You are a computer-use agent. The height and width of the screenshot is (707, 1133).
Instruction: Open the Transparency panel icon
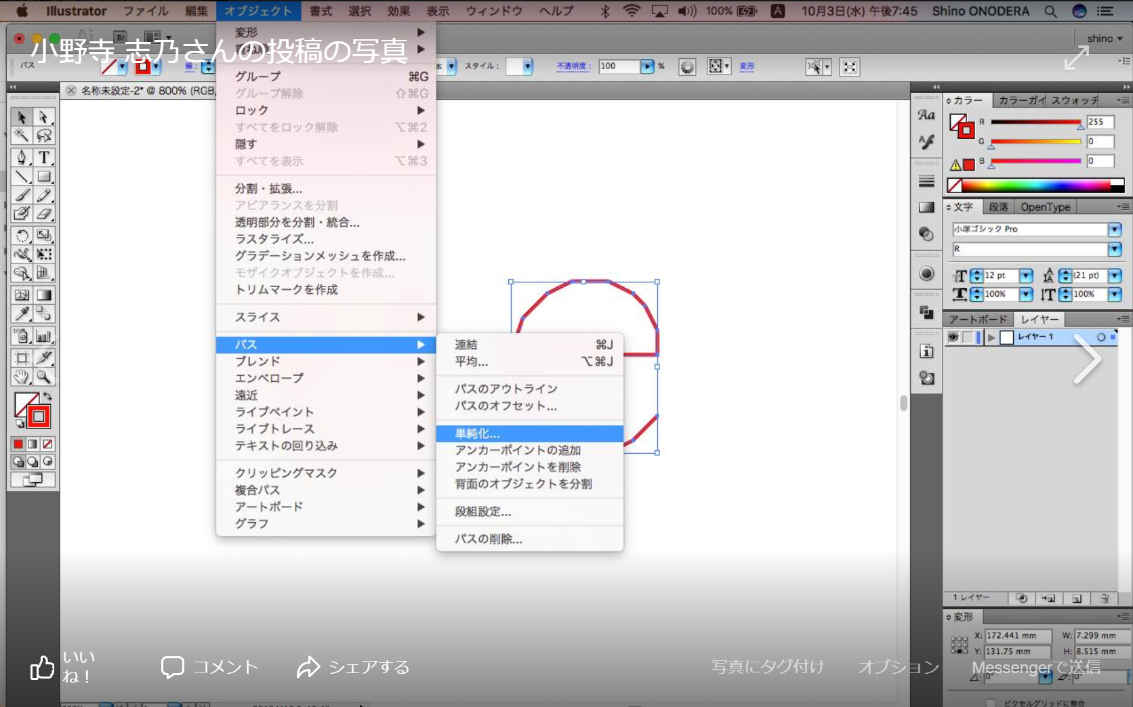pyautogui.click(x=926, y=234)
